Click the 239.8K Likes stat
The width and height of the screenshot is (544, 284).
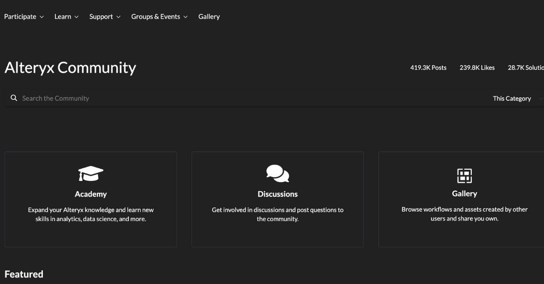coord(477,67)
